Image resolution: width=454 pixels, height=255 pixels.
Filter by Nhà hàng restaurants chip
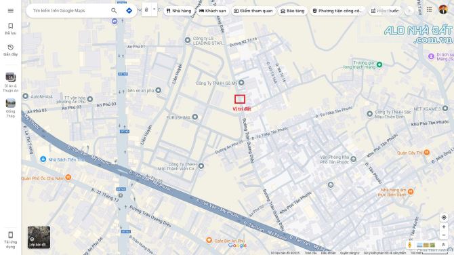(179, 11)
